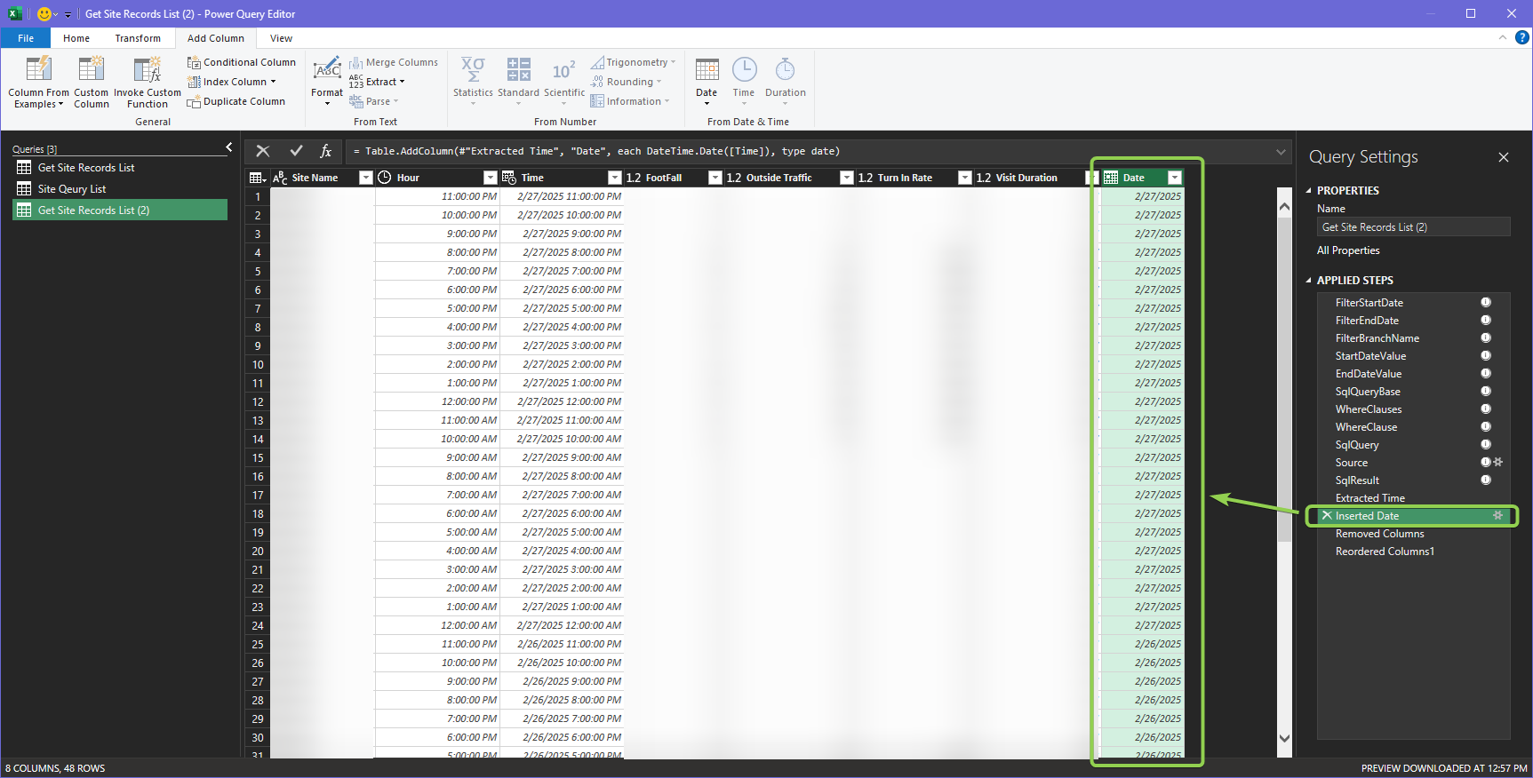The width and height of the screenshot is (1533, 778).
Task: Click Column From Examples icon
Action: tap(38, 70)
